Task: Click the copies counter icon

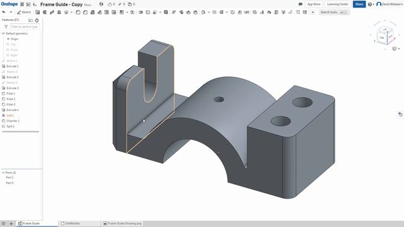Action: 131,4
